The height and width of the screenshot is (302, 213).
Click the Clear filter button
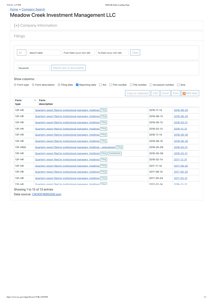click(135, 53)
